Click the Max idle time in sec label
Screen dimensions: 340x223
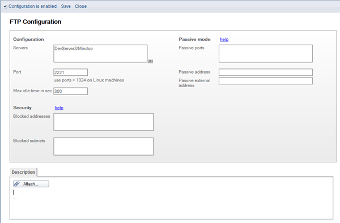[x=32, y=91]
